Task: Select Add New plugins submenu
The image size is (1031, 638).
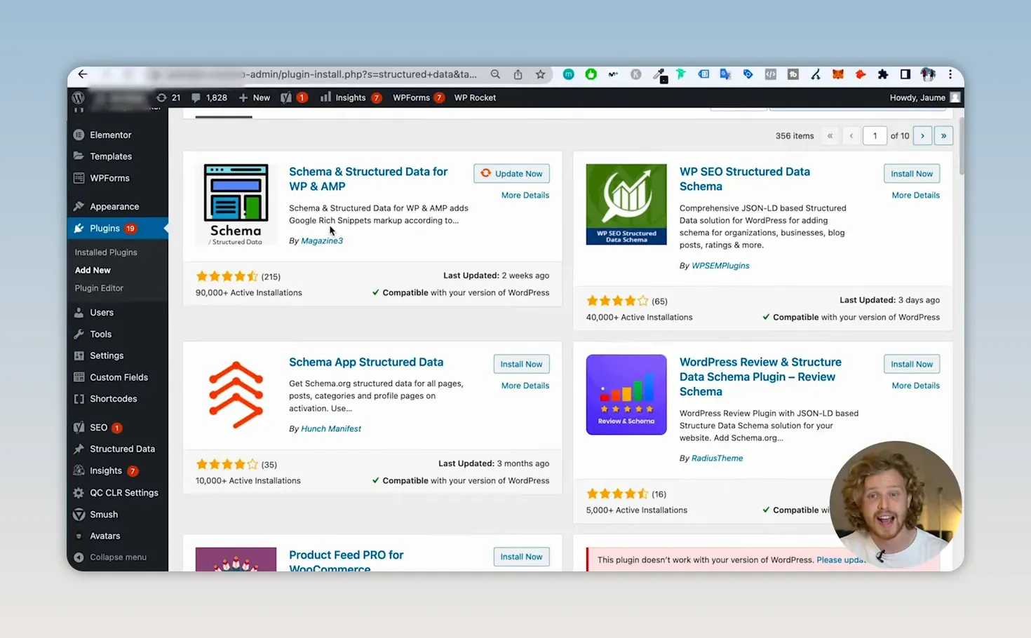Action: (x=93, y=270)
